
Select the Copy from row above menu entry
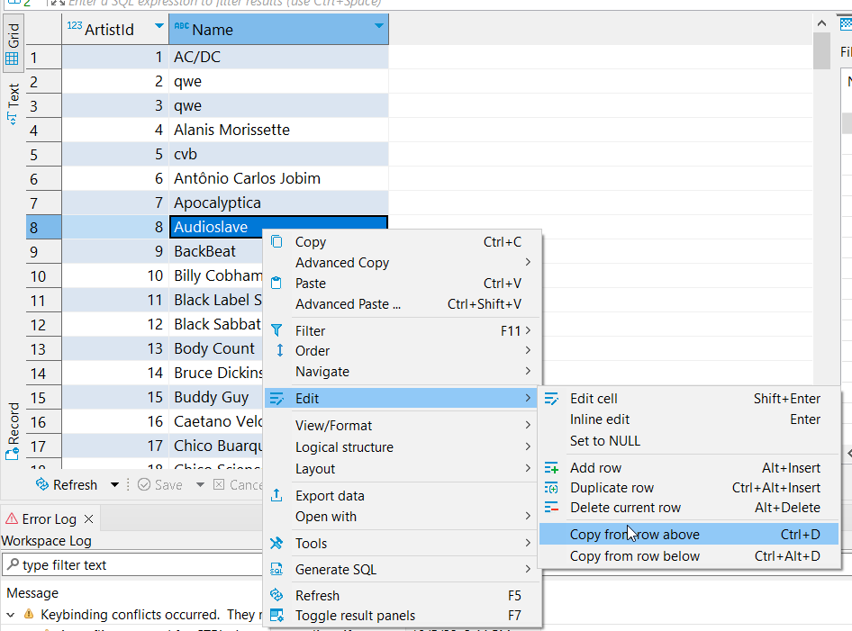[x=633, y=533]
